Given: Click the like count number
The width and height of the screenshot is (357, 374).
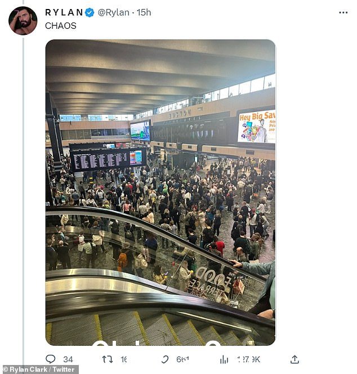Looking at the screenshot, I should pos(182,359).
